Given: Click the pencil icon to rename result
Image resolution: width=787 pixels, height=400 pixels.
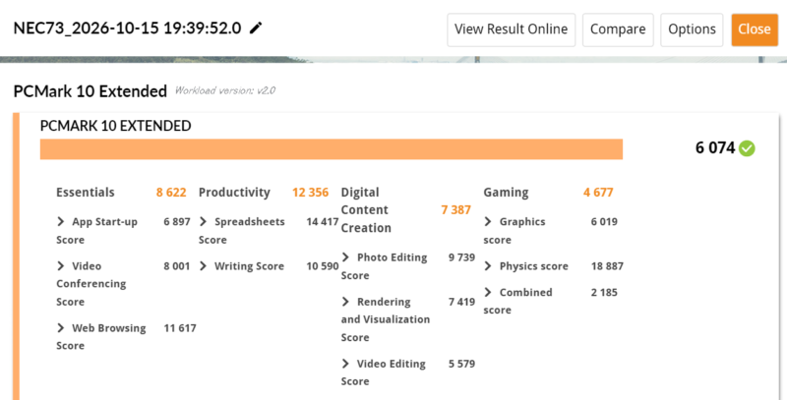Looking at the screenshot, I should [x=256, y=29].
